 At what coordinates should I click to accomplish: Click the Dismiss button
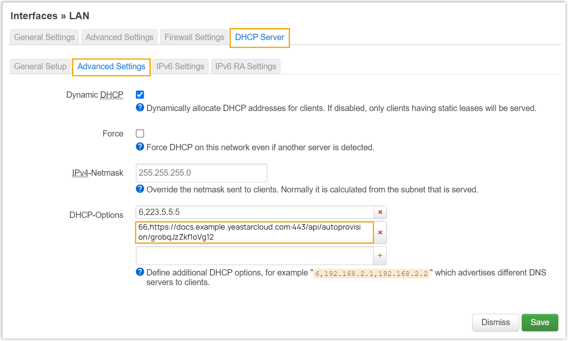point(495,322)
